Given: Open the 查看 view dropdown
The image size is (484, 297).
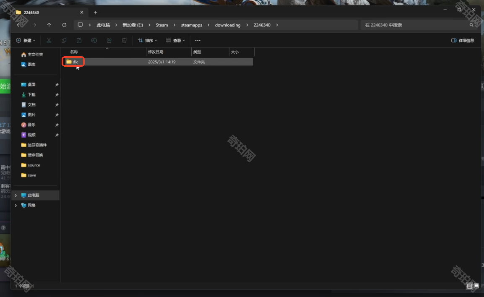Looking at the screenshot, I should (175, 41).
